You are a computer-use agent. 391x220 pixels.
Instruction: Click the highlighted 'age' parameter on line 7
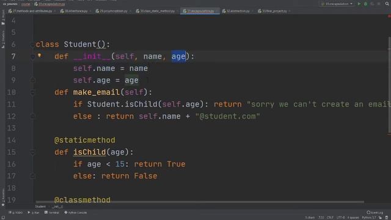tap(178, 56)
